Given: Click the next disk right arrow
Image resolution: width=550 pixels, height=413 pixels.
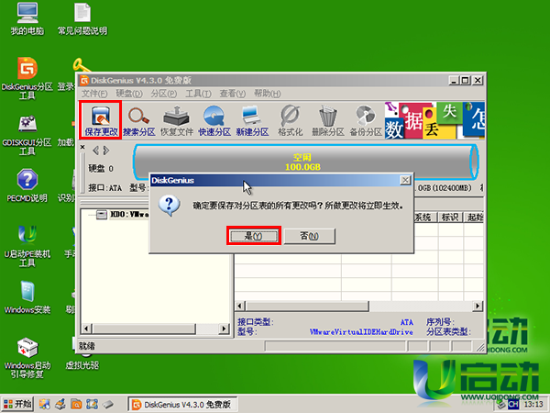Looking at the screenshot, I should pyautogui.click(x=106, y=151).
